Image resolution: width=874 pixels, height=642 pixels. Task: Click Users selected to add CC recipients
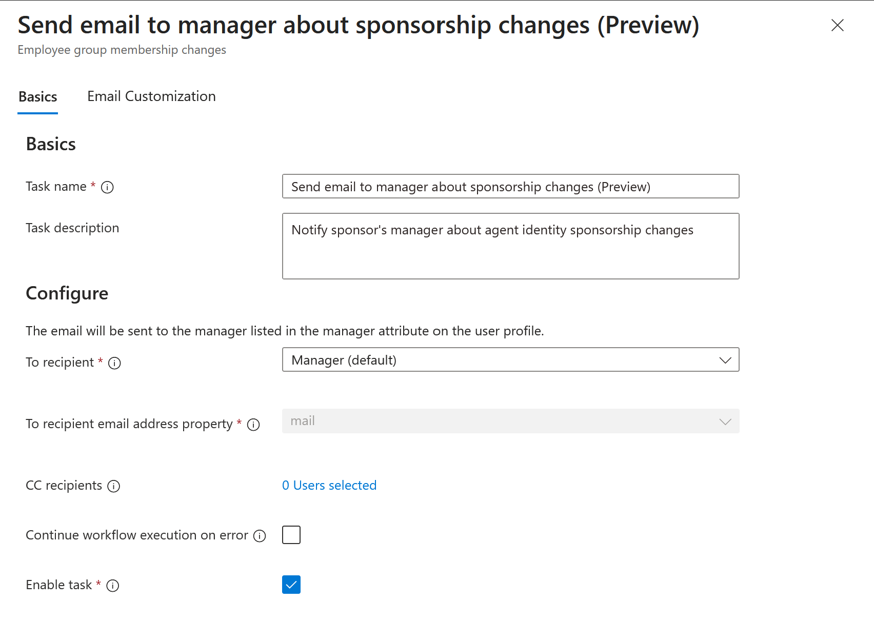pos(329,485)
